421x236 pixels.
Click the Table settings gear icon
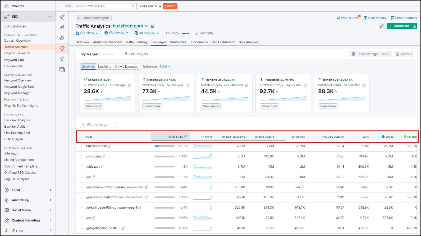pos(353,54)
